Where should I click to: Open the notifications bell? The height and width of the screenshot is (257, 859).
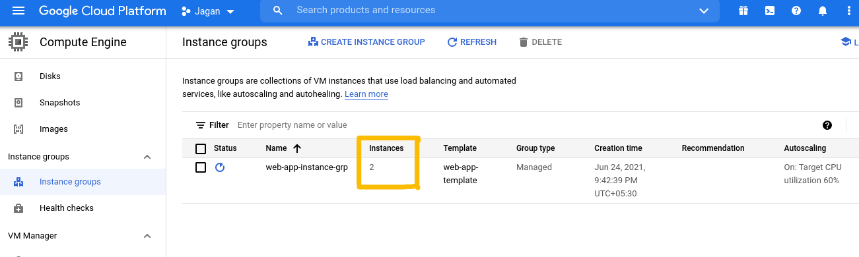click(x=823, y=11)
